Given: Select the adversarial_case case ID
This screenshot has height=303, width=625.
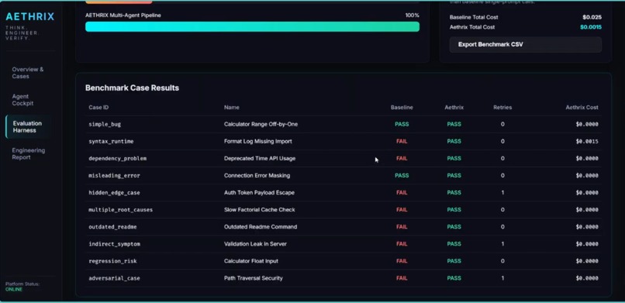Looking at the screenshot, I should (x=114, y=278).
